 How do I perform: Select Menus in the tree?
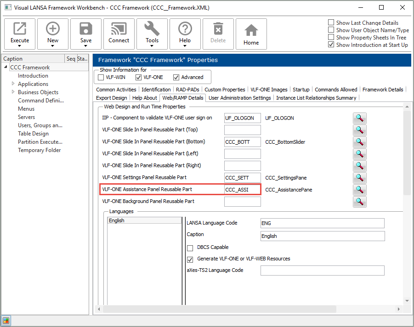[26, 109]
